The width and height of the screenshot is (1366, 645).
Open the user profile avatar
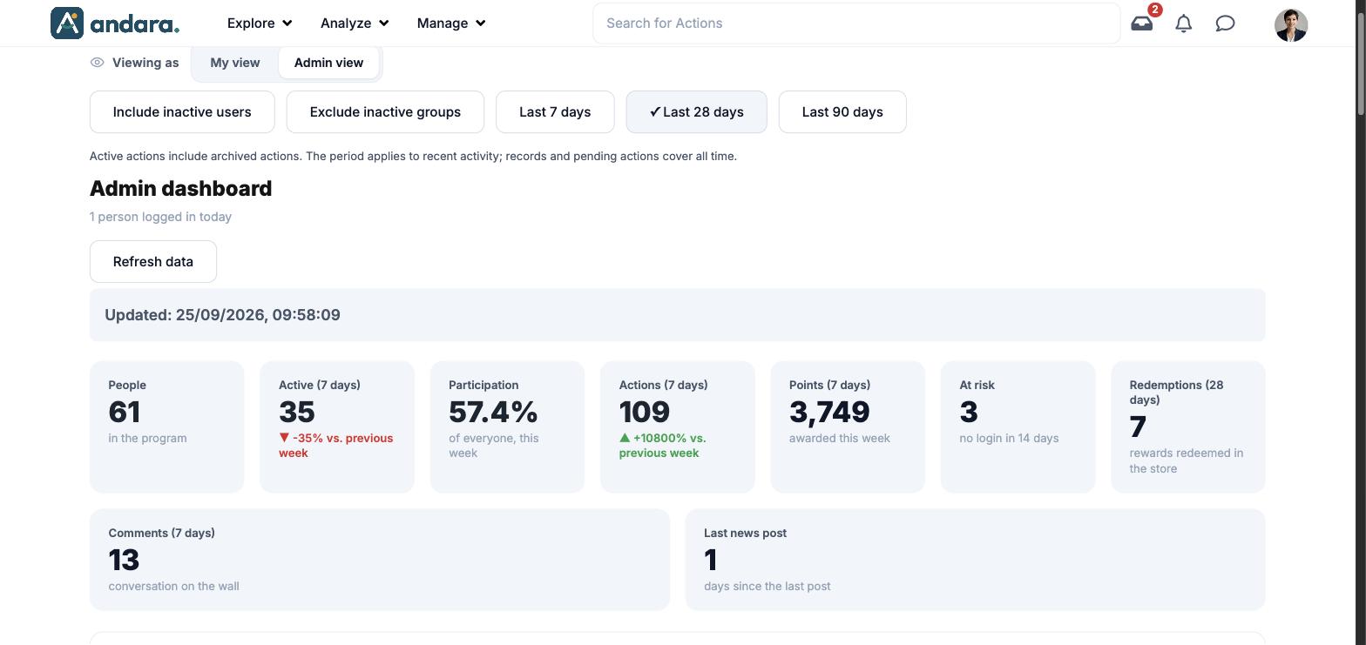pyautogui.click(x=1290, y=24)
